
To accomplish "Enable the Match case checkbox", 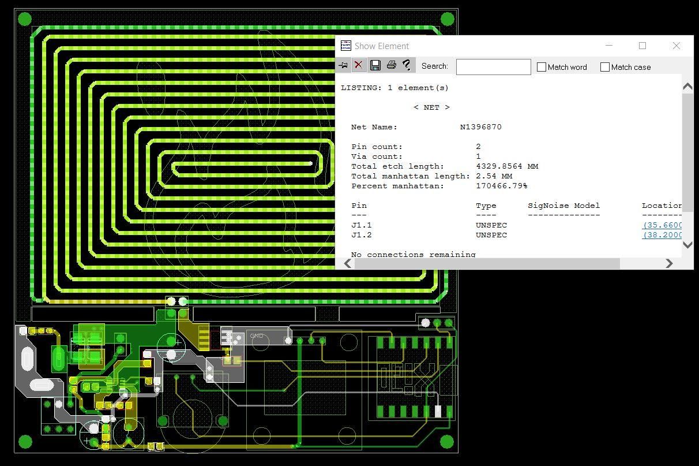I will point(605,66).
